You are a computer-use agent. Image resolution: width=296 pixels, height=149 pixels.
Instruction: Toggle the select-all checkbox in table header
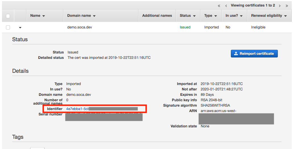tap(8, 16)
